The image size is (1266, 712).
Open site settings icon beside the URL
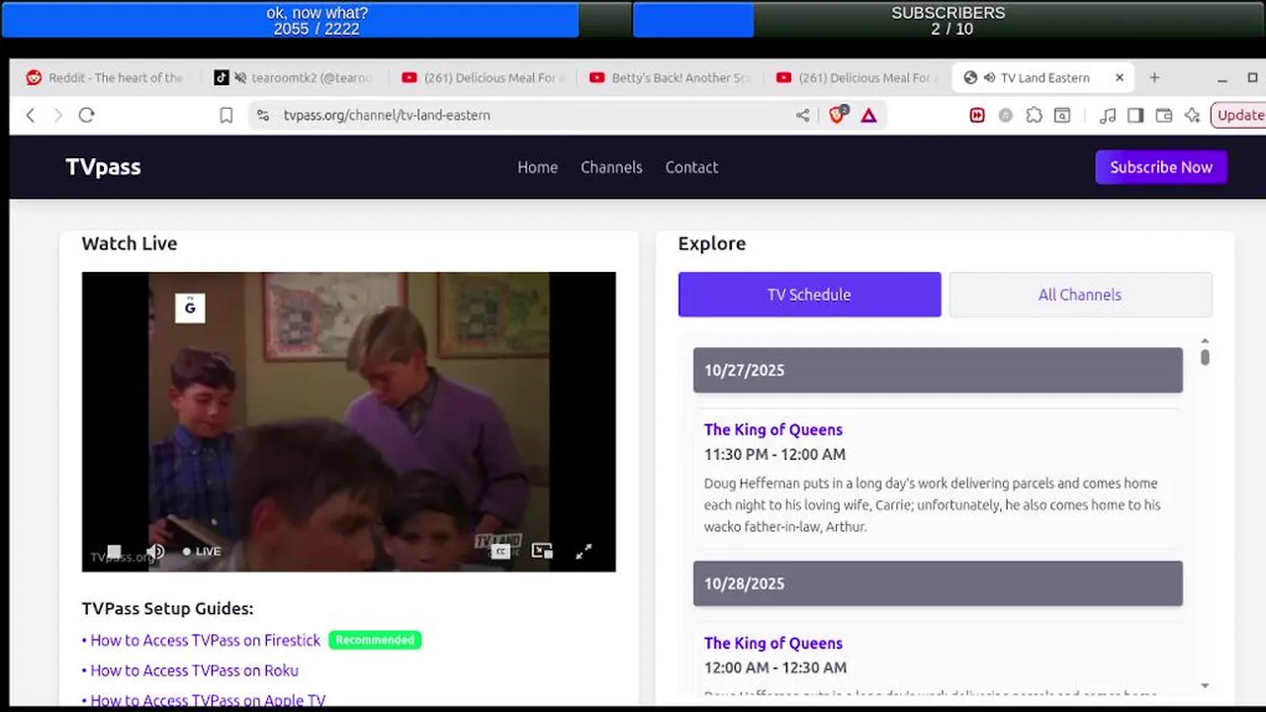pyautogui.click(x=262, y=116)
